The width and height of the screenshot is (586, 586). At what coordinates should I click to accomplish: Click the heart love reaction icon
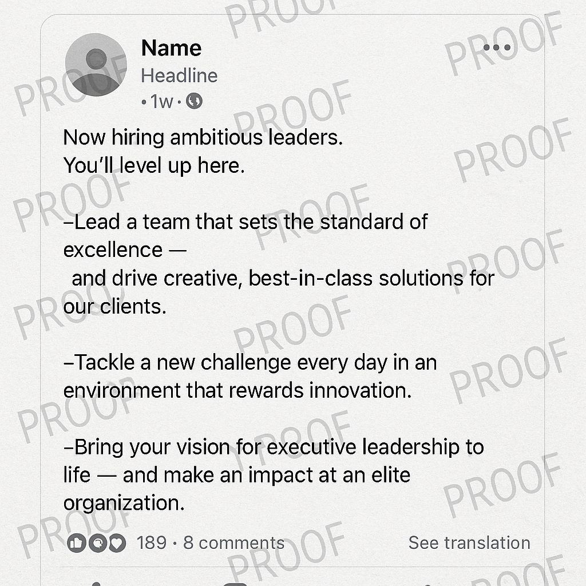(117, 543)
